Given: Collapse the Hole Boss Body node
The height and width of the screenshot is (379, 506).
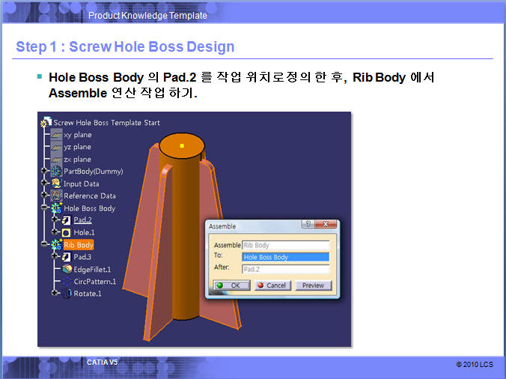Looking at the screenshot, I should tap(45, 208).
